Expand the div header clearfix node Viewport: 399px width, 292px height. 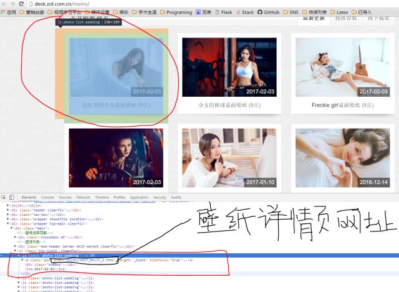[8, 210]
